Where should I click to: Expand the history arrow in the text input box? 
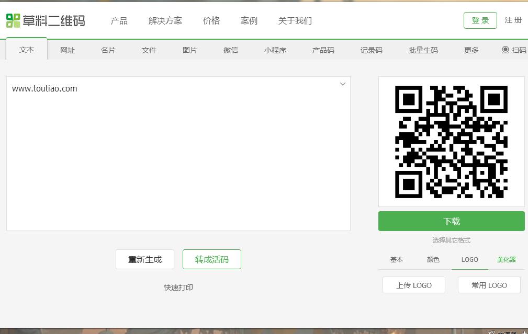pyautogui.click(x=343, y=84)
